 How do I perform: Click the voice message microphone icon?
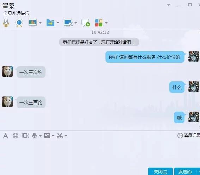click(x=34, y=136)
